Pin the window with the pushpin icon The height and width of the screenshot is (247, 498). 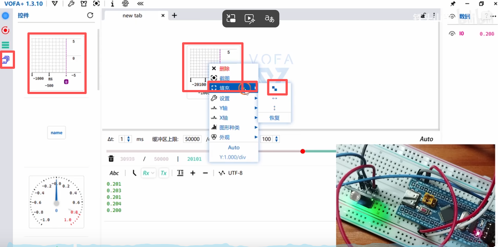pos(453,4)
